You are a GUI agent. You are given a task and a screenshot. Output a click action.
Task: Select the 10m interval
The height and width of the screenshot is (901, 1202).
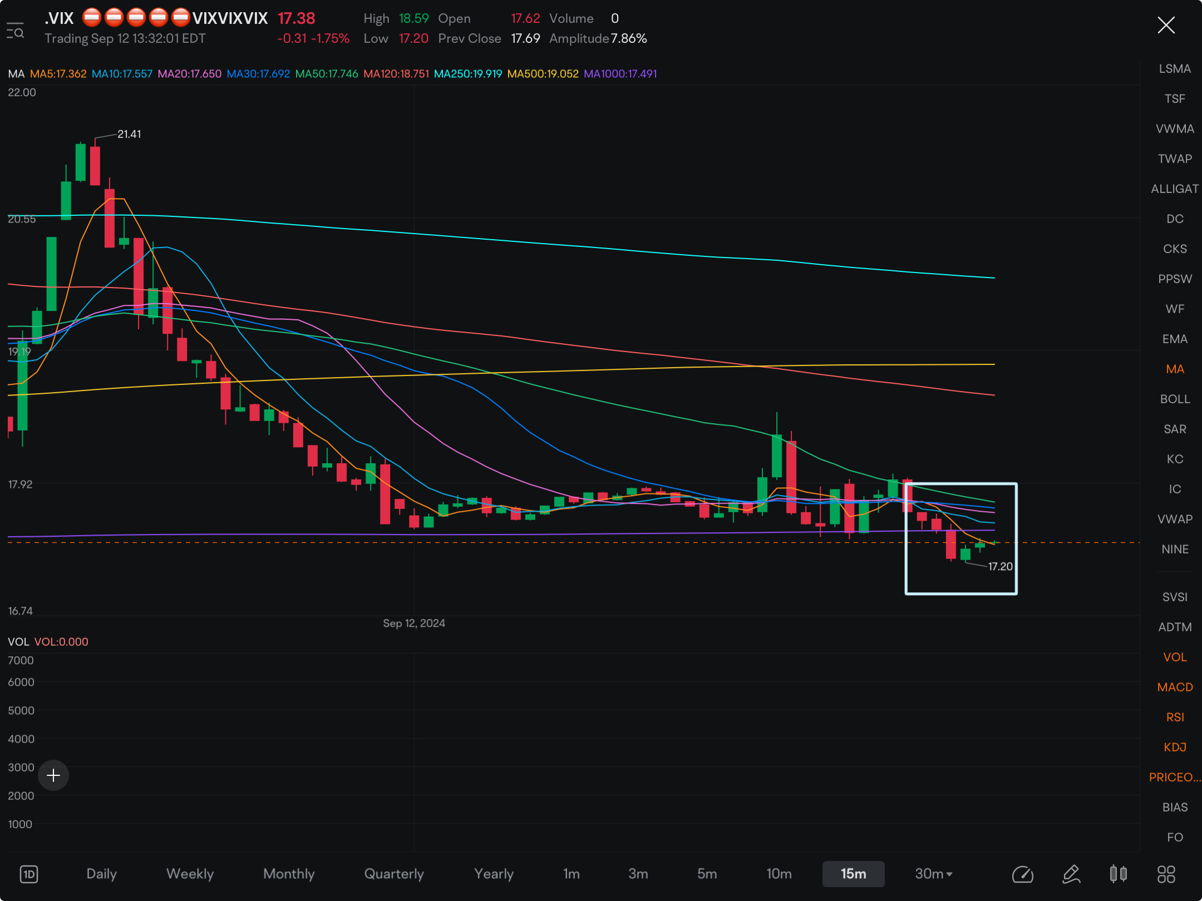tap(779, 874)
